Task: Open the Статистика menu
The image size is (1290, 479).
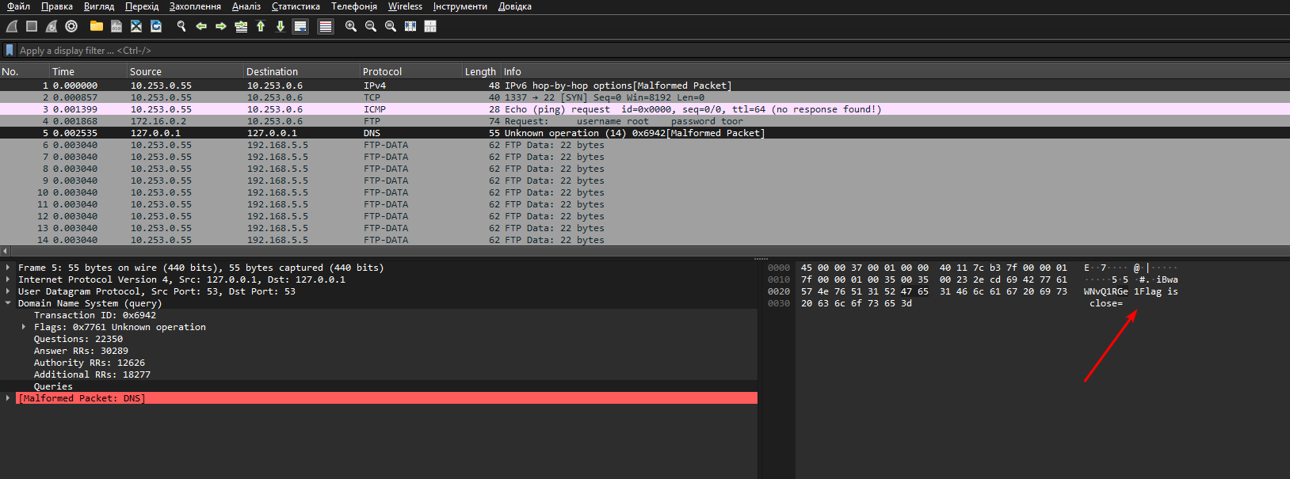Action: pos(296,6)
